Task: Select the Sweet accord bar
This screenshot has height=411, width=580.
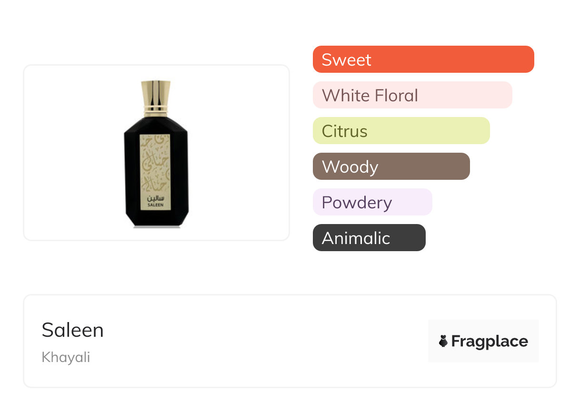Action: coord(423,59)
